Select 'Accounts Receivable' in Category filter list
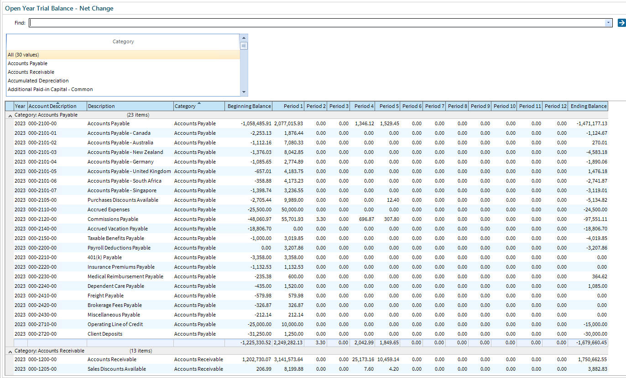The width and height of the screenshot is (626, 378). [x=123, y=72]
